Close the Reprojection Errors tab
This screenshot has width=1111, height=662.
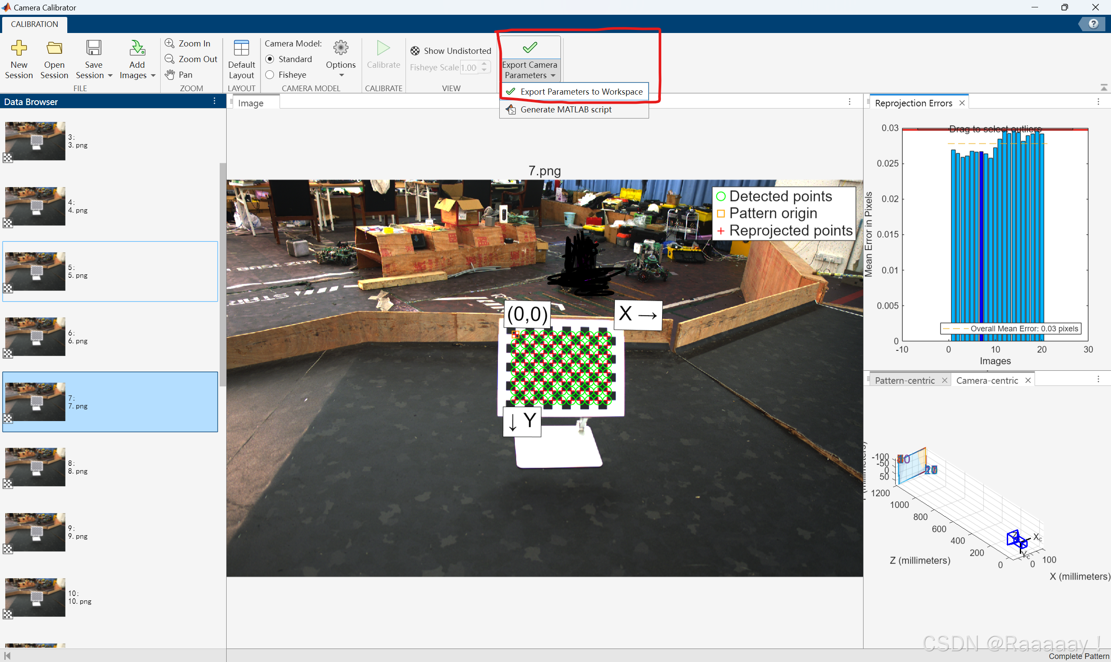point(962,103)
